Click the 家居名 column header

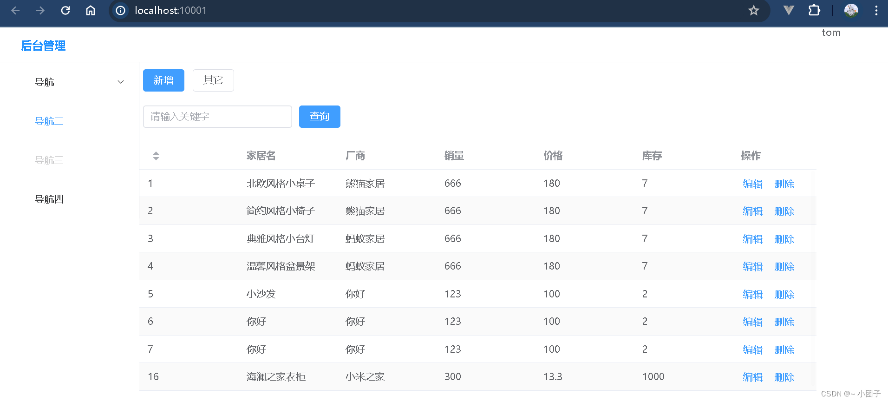[x=261, y=156]
